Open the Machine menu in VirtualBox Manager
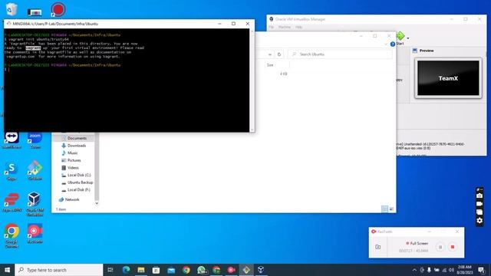 [x=285, y=28]
